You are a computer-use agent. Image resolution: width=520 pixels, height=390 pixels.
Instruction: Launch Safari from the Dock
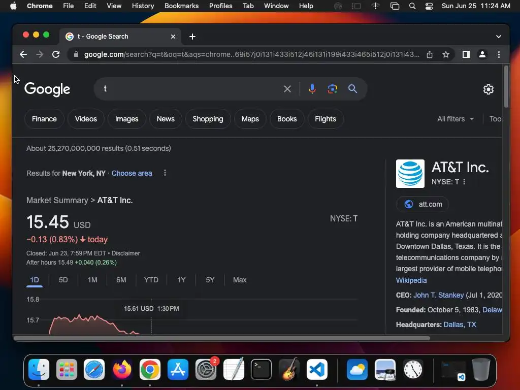pyautogui.click(x=94, y=370)
